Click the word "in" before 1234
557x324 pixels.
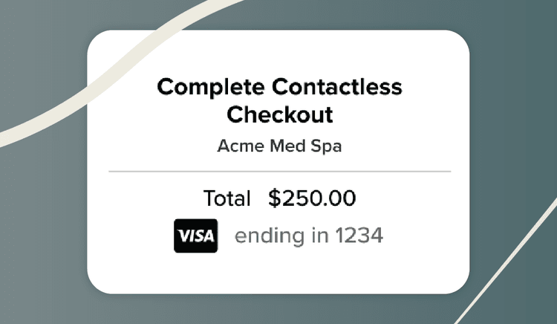coord(319,236)
